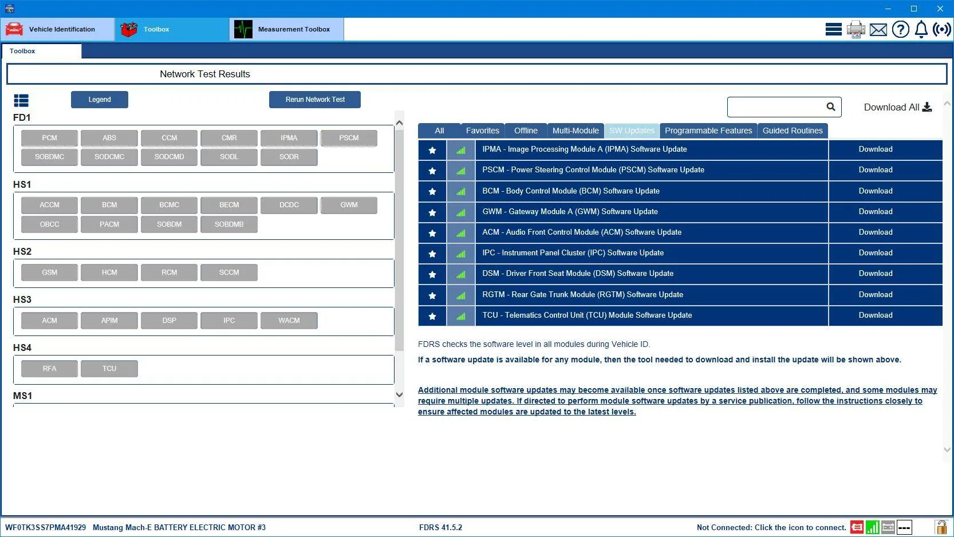The image size is (954, 537).
Task: Select the APIM module in HS3
Action: pyautogui.click(x=109, y=321)
